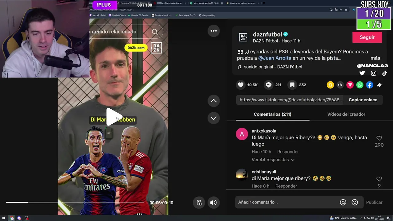The width and height of the screenshot is (393, 221).
Task: Open the weather widget showing 15°C
Action: click(x=343, y=218)
